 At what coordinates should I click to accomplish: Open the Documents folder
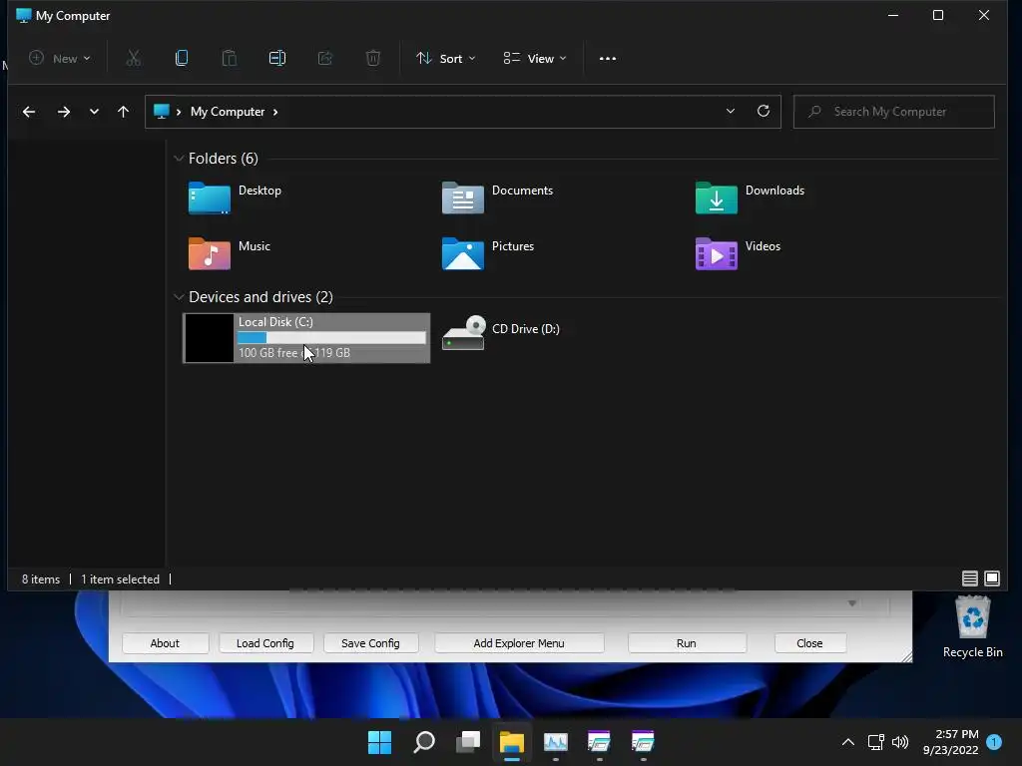(497, 198)
